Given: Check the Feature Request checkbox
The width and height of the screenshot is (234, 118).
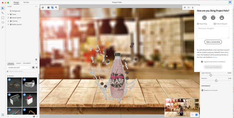Looking at the screenshot, I should (x=215, y=24).
